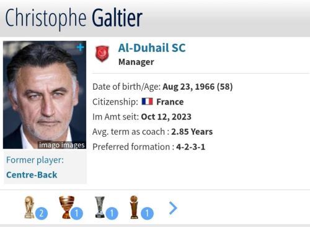Click the count badge on copper cup

(x=77, y=213)
